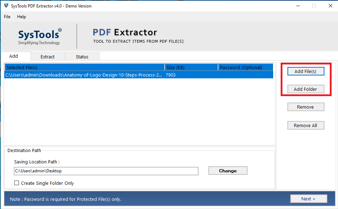Click Change to set destination path
The height and width of the screenshot is (209, 338).
click(228, 171)
